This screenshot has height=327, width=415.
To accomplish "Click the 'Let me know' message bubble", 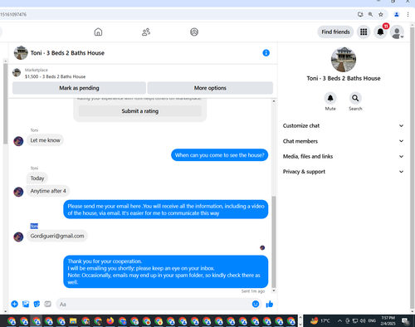I will 45,140.
